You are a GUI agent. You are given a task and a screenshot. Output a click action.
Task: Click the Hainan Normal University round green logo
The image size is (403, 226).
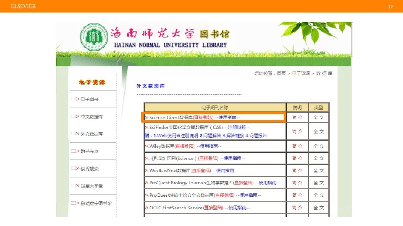[x=94, y=37]
